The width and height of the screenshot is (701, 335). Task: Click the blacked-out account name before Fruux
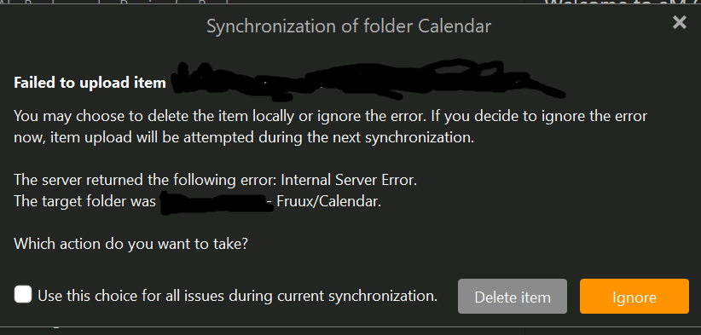[x=217, y=203]
